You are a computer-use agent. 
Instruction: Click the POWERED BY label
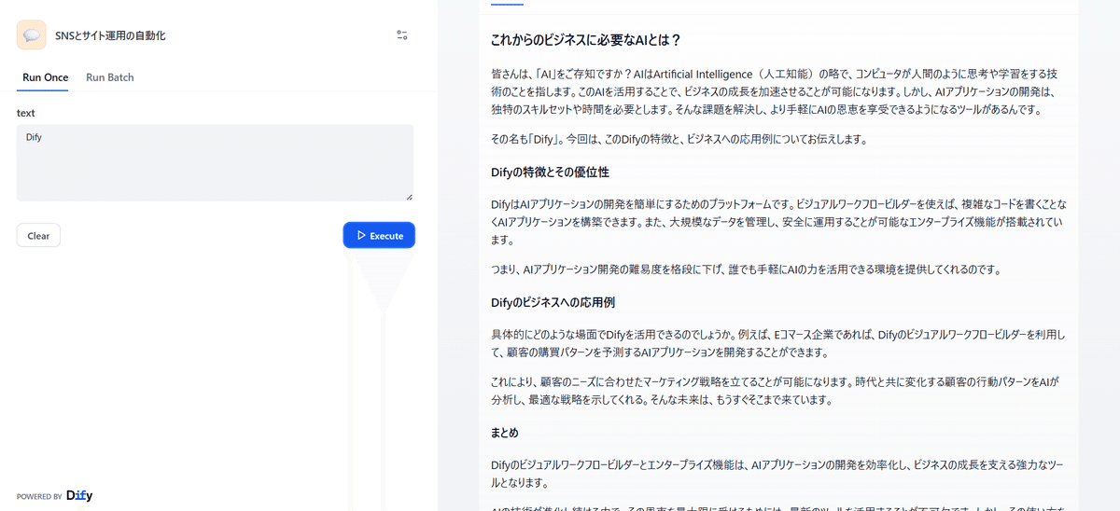(x=39, y=497)
